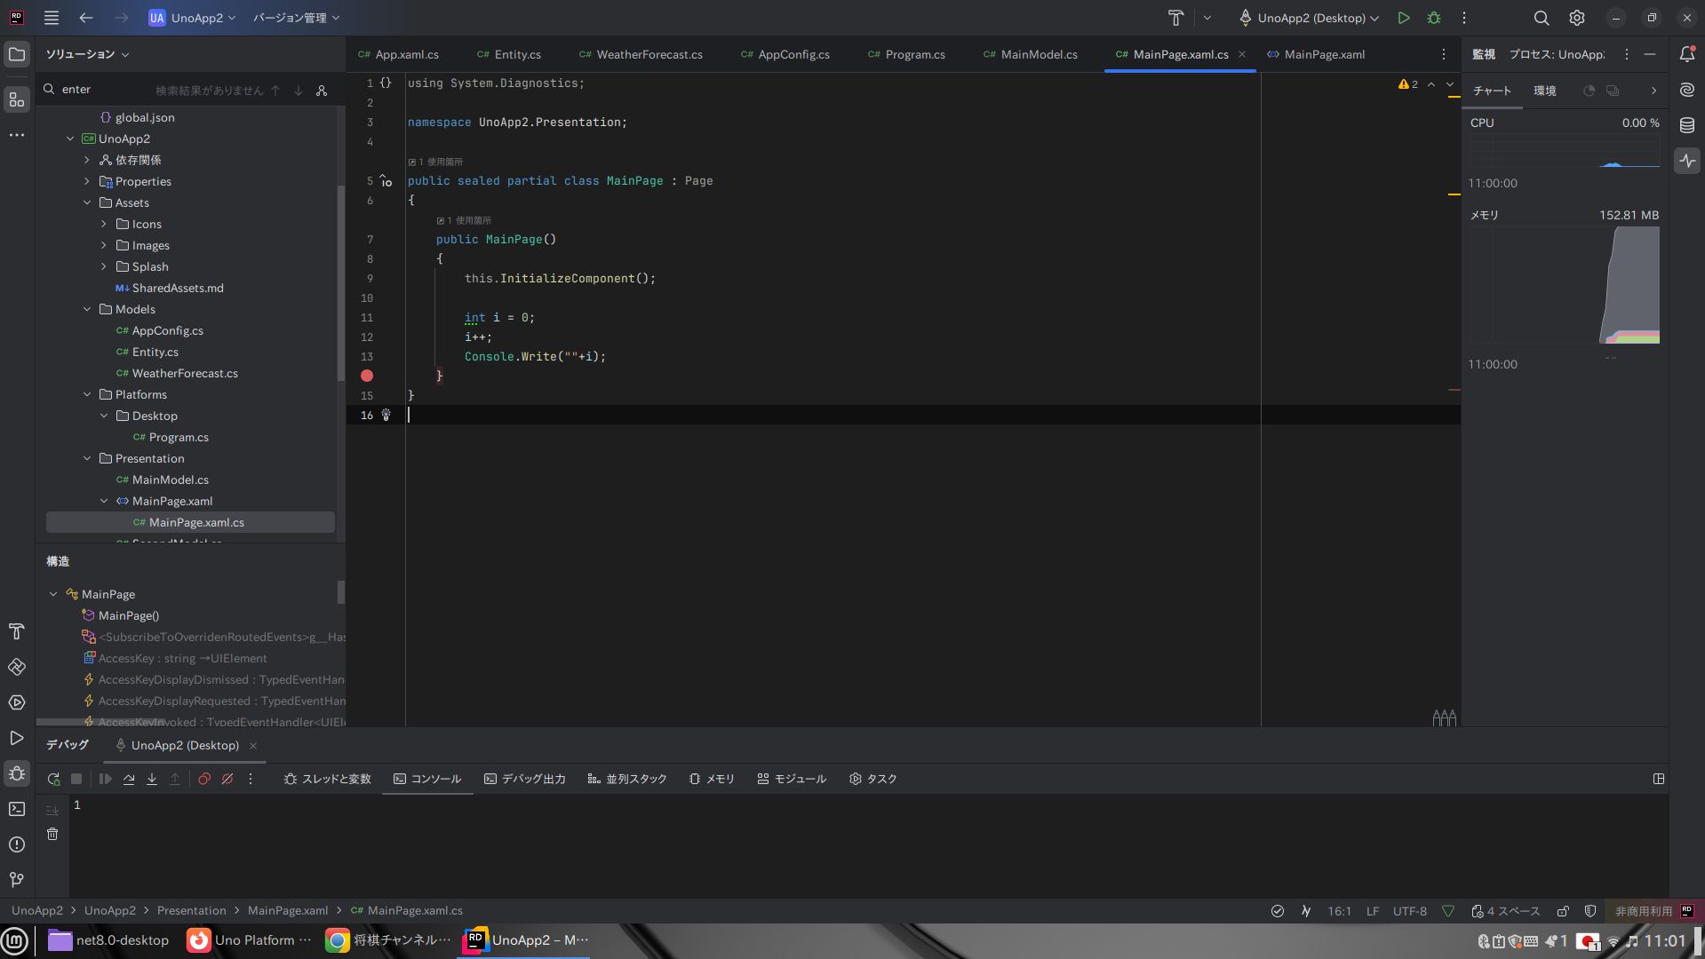This screenshot has width=1705, height=959.
Task: Open the notifications bell panel
Action: (1687, 54)
